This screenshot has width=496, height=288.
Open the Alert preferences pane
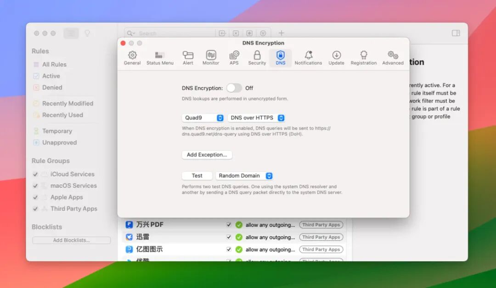[x=188, y=58]
